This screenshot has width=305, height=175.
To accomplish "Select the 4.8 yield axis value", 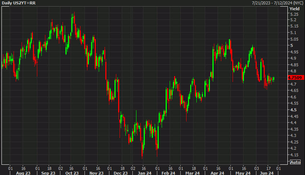I will pos(293,71).
